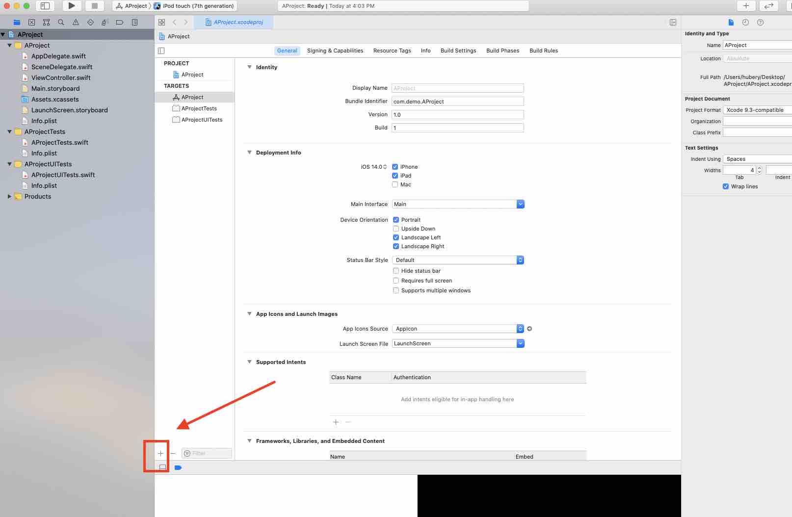Switch to the Info tab

(x=425, y=51)
